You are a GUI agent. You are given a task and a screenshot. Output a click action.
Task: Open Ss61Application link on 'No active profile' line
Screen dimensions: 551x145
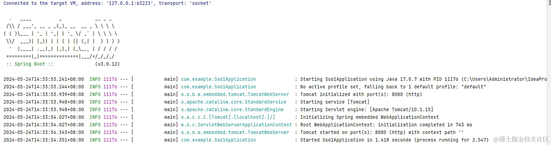click(x=218, y=87)
